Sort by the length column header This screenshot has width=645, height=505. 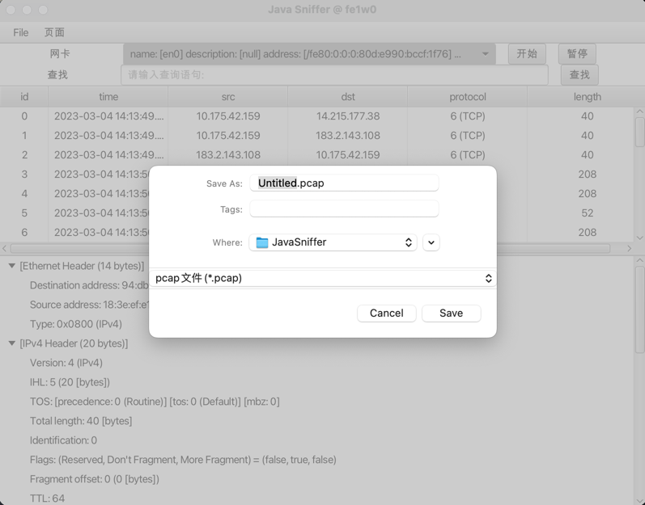point(587,97)
